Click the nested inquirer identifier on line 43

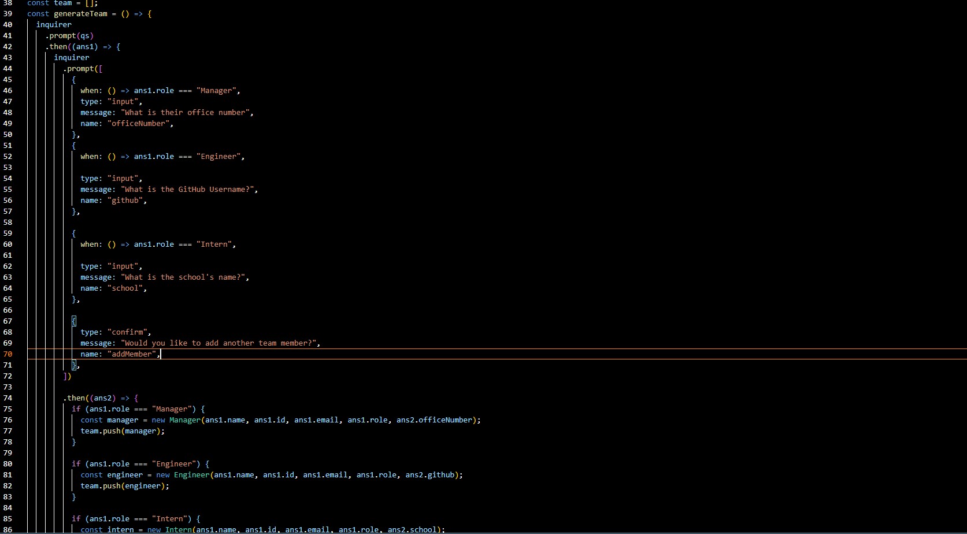[72, 58]
